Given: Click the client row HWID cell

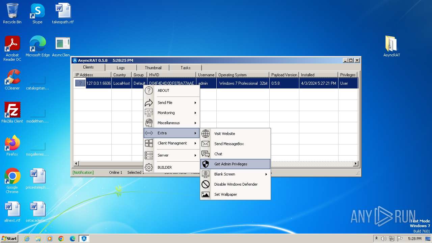Looking at the screenshot, I should (172, 83).
